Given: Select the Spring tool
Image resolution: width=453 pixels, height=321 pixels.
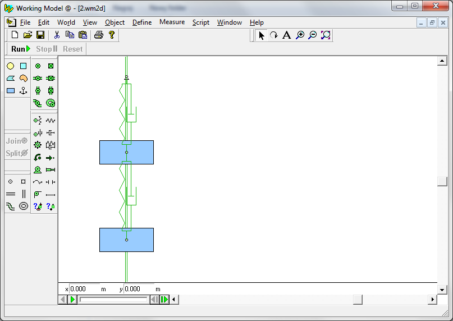Looking at the screenshot, I should (x=51, y=120).
